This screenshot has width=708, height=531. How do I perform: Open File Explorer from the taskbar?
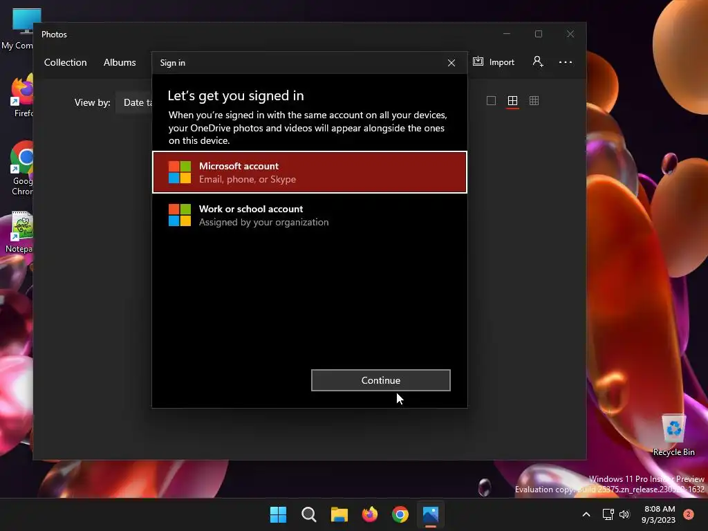point(339,514)
